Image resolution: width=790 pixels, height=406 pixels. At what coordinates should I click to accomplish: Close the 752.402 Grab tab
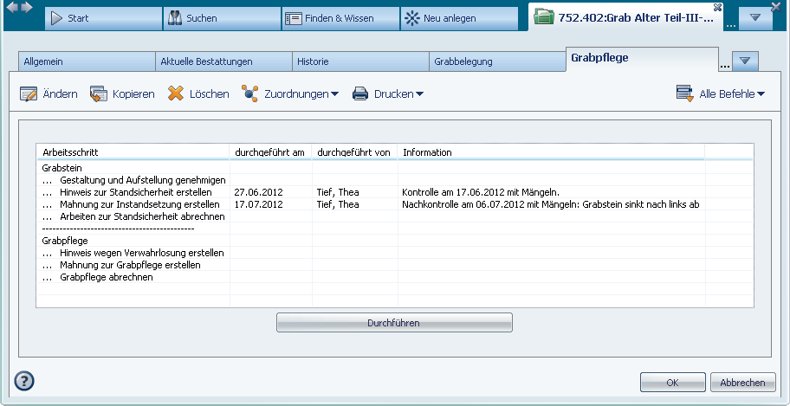[716, 7]
